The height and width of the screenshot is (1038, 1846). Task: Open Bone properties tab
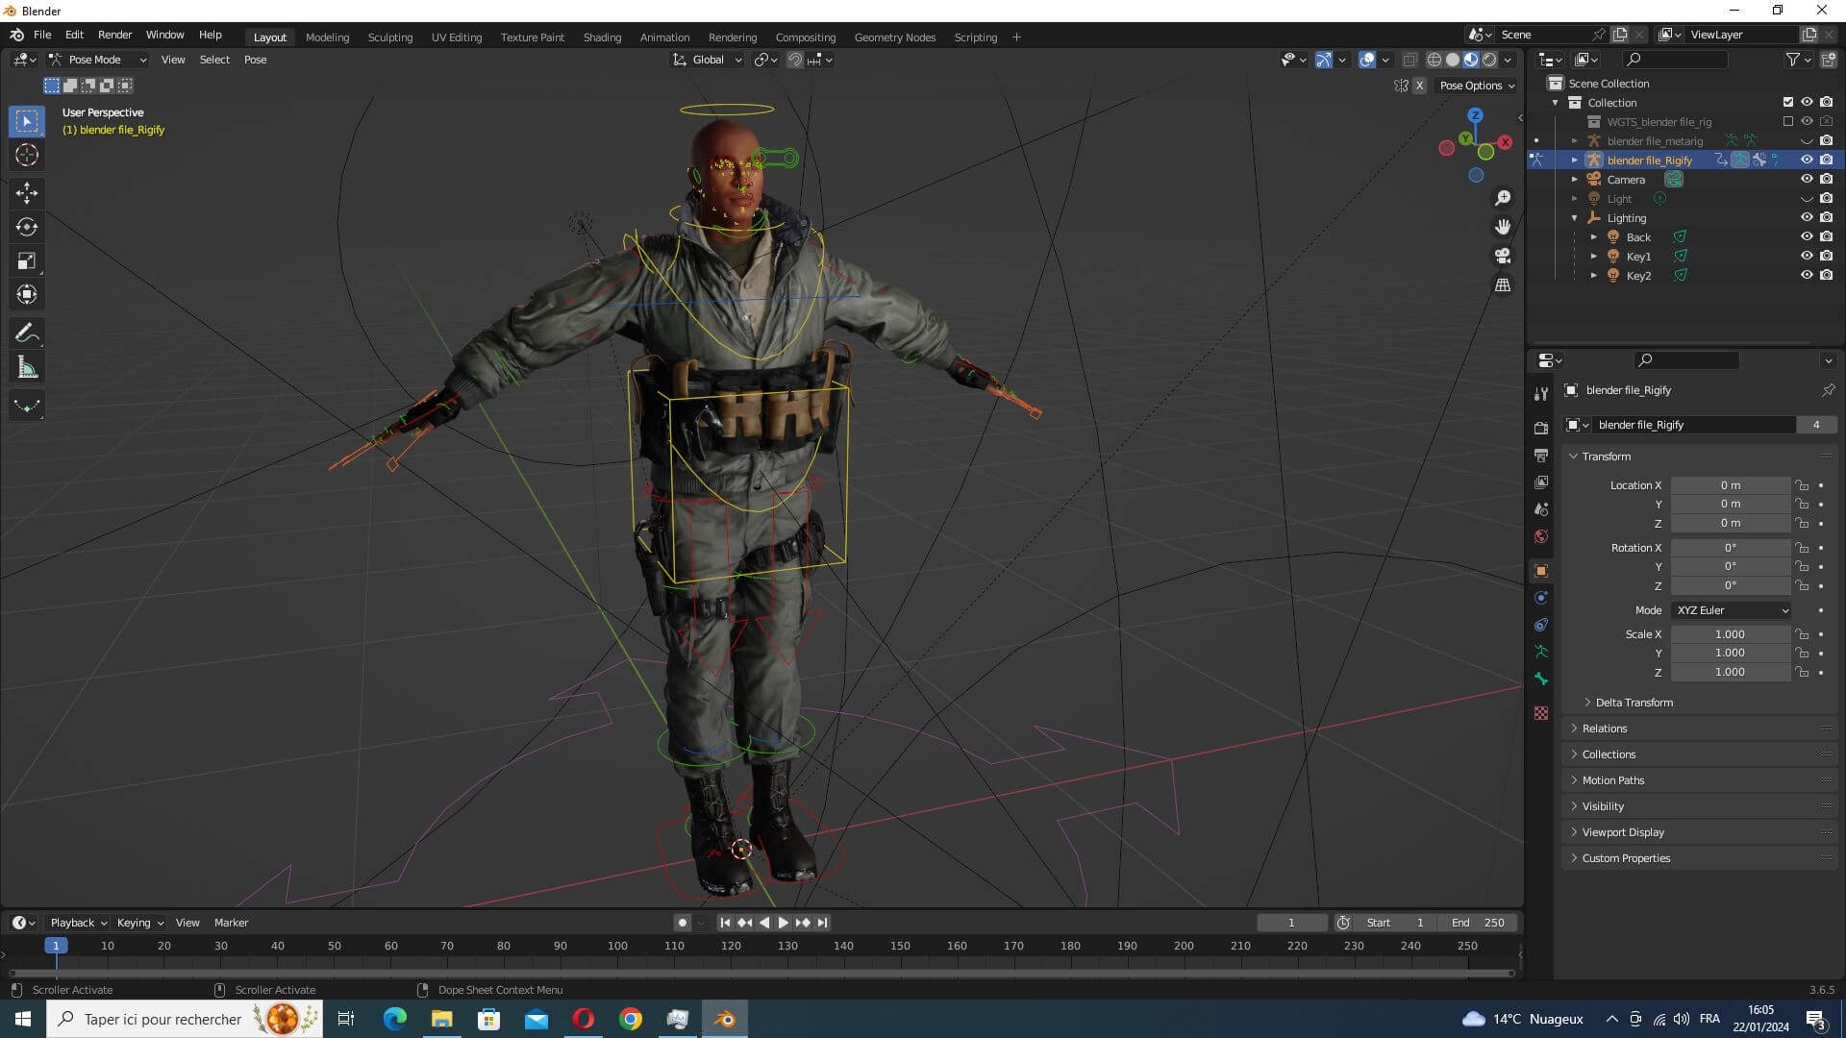(x=1541, y=680)
